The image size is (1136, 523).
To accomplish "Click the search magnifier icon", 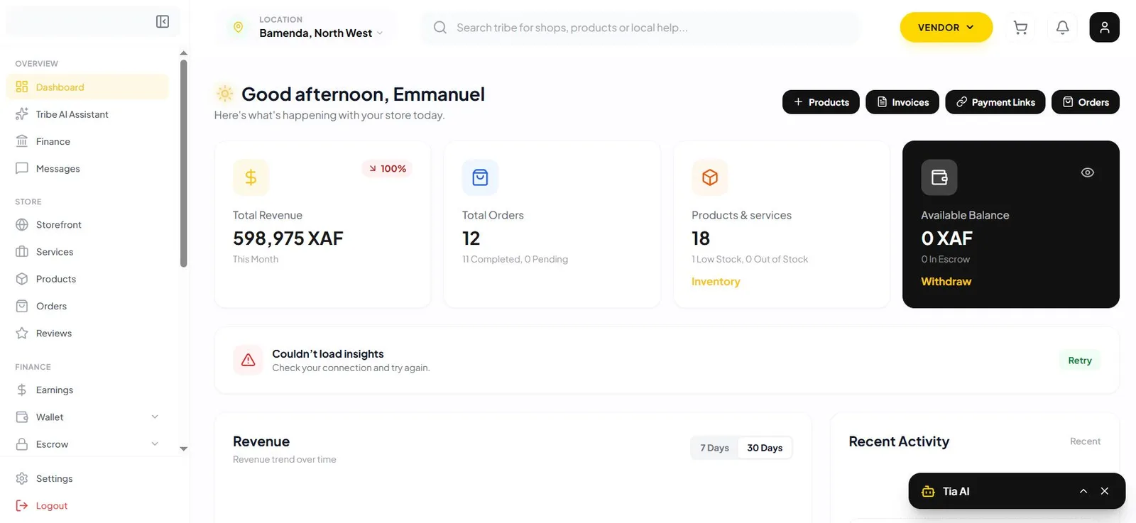I will coord(440,28).
